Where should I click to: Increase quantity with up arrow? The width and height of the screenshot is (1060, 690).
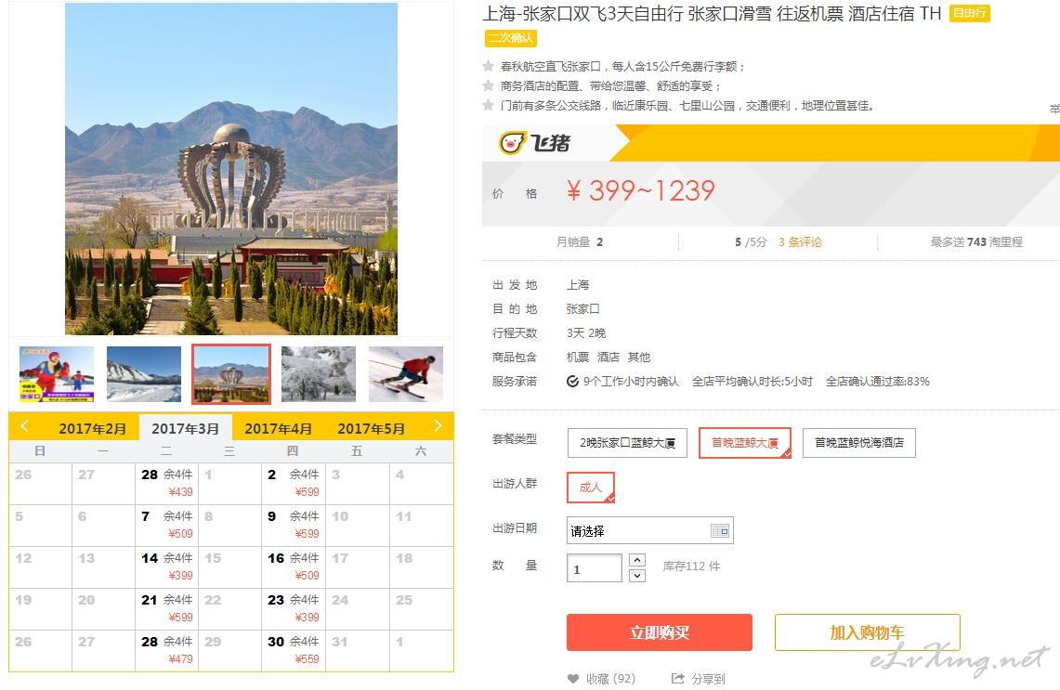(x=636, y=560)
